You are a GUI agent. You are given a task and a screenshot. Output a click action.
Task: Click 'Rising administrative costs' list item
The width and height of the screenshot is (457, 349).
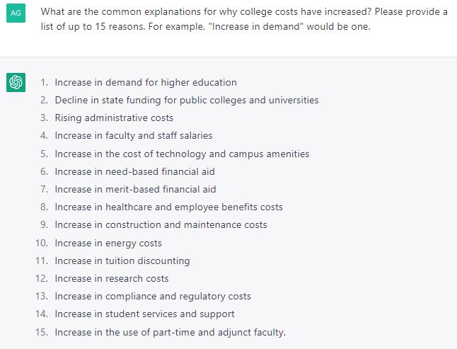(x=114, y=118)
